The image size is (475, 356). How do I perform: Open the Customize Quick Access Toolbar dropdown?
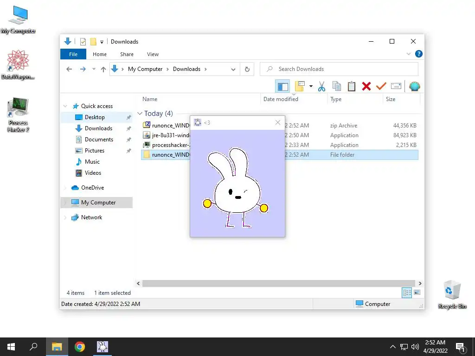pos(102,42)
